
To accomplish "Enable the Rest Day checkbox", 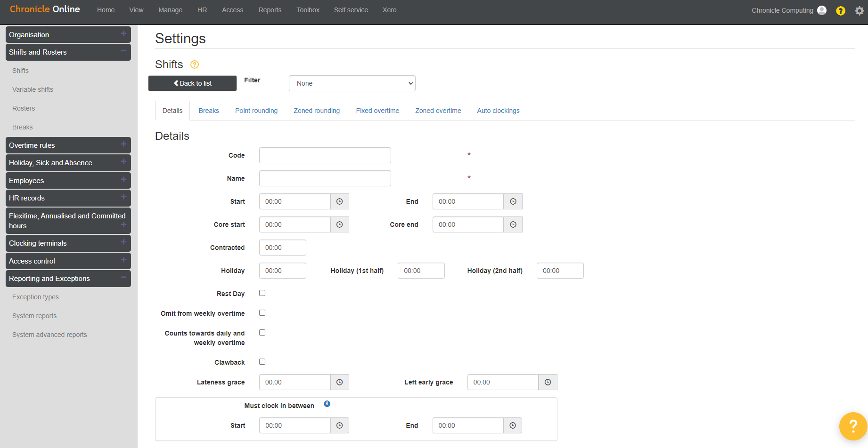I will pyautogui.click(x=262, y=293).
